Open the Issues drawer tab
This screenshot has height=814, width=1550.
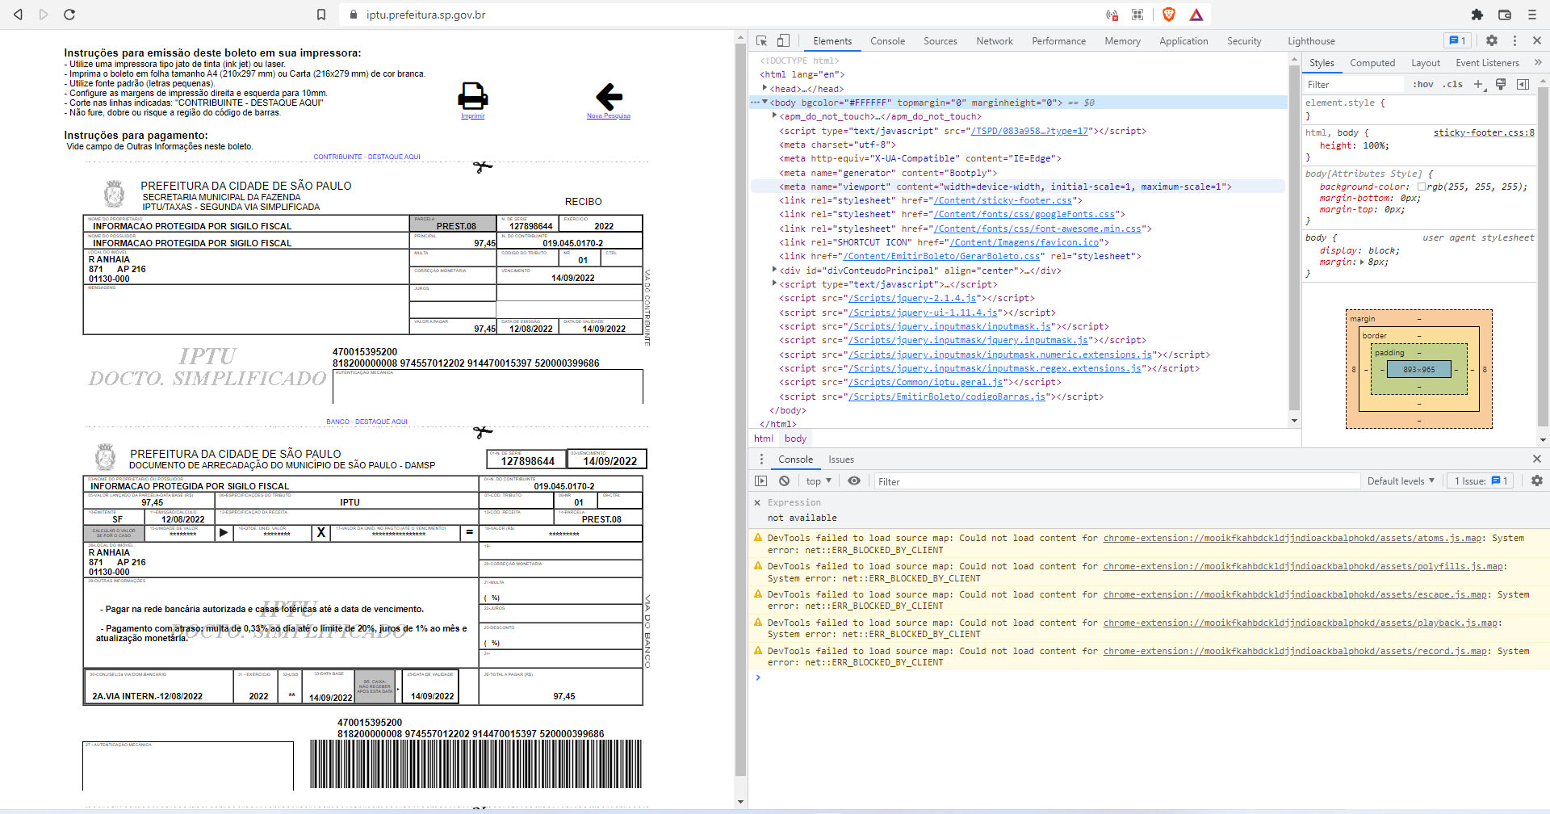point(840,459)
